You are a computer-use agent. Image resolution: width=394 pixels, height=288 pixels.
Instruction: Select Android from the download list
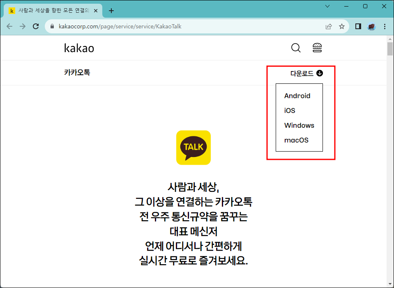coord(297,96)
